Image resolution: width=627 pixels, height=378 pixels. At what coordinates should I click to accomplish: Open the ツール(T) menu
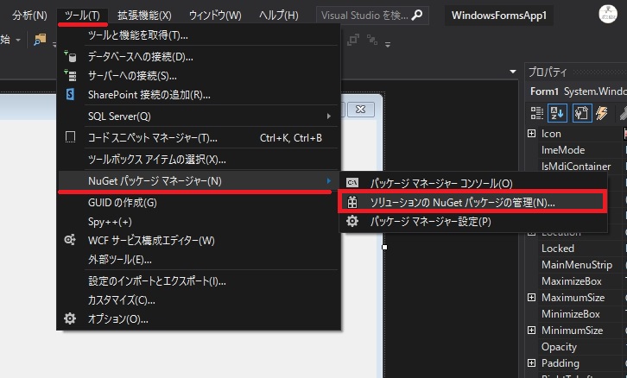82,16
